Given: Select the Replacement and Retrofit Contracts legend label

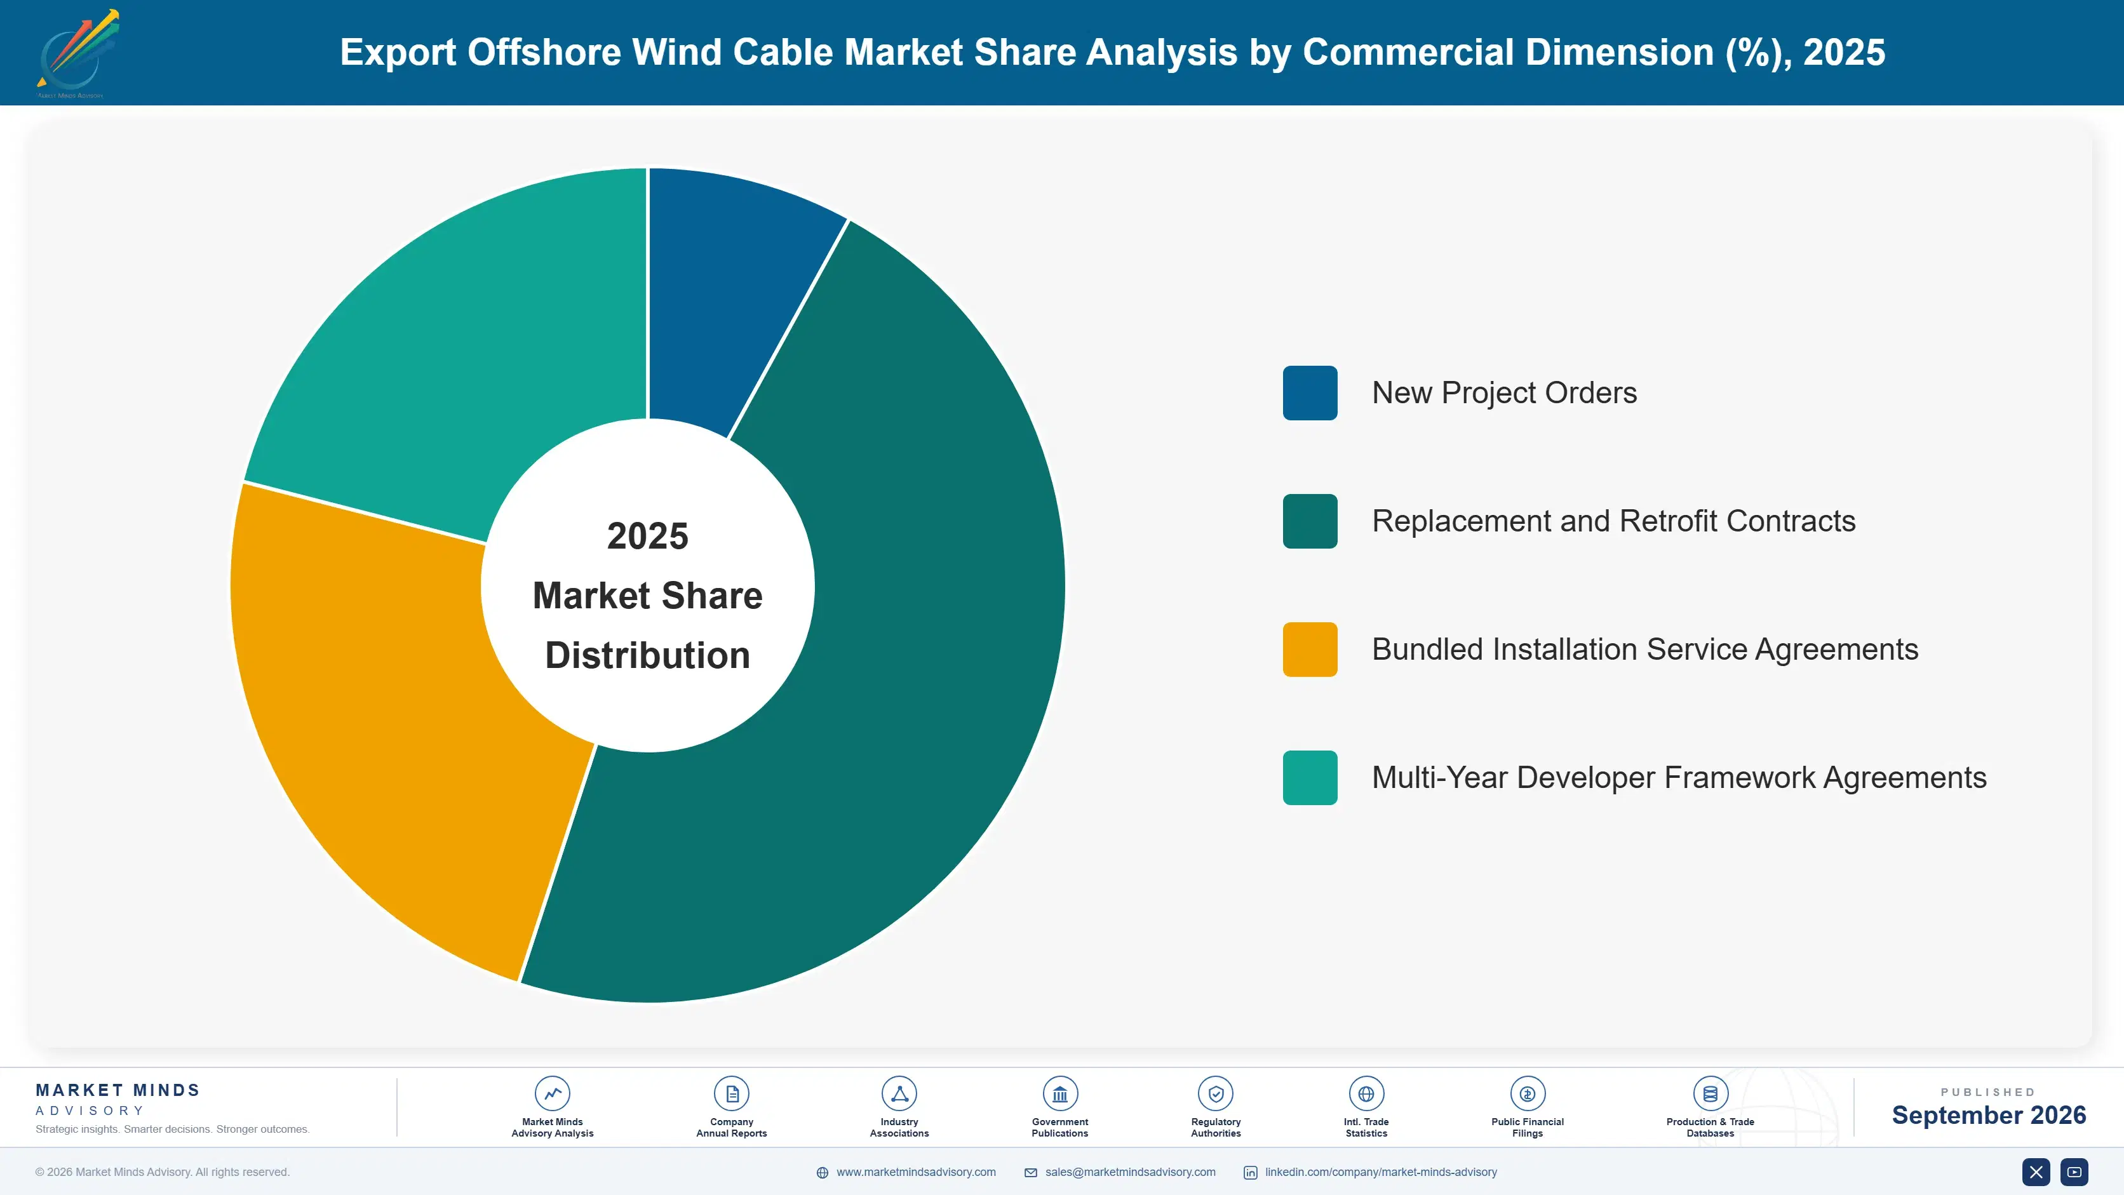Looking at the screenshot, I should 1613,521.
